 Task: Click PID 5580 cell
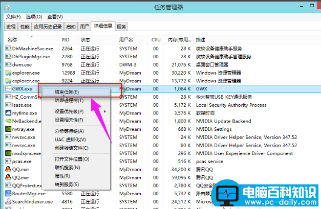point(67,193)
